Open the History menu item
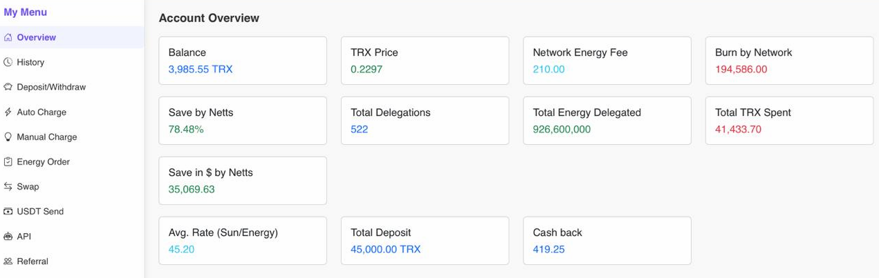The width and height of the screenshot is (879, 278). pyautogui.click(x=30, y=62)
